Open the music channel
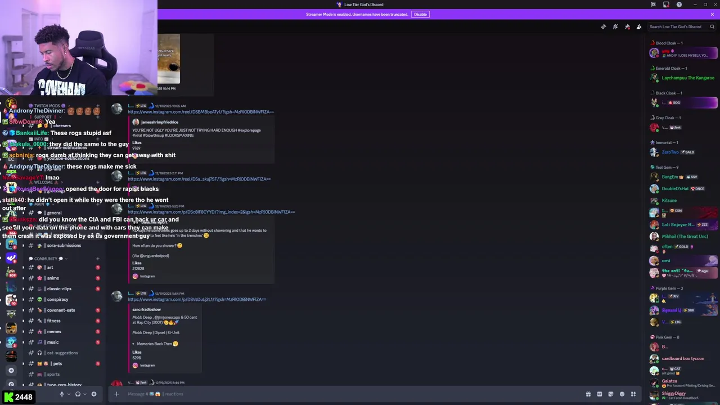The image size is (720, 405). pos(62,342)
